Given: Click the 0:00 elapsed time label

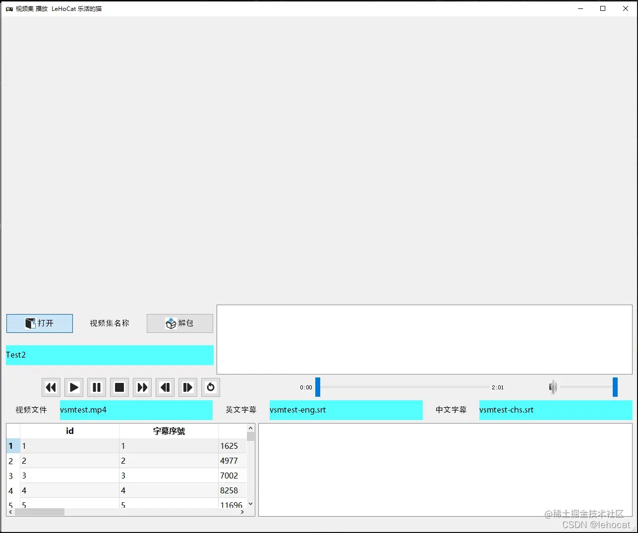Looking at the screenshot, I should point(306,387).
